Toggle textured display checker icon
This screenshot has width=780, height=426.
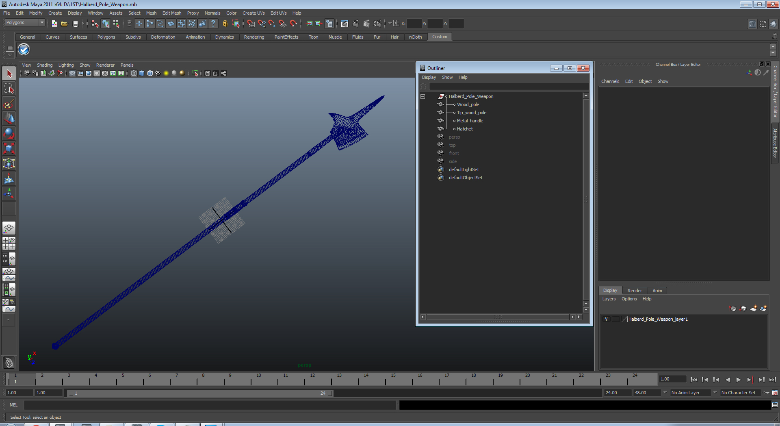click(x=158, y=73)
